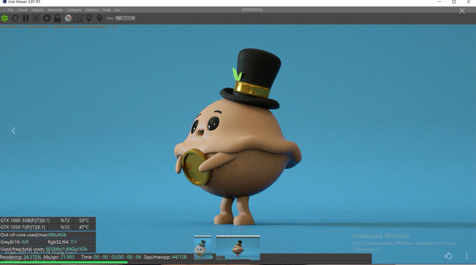Open the Objects menu
Screen dimensions: 476x265
click(38, 10)
